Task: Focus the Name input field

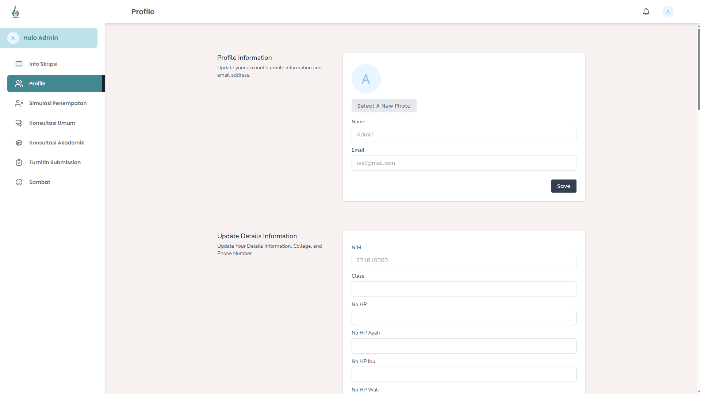Action: point(464,135)
